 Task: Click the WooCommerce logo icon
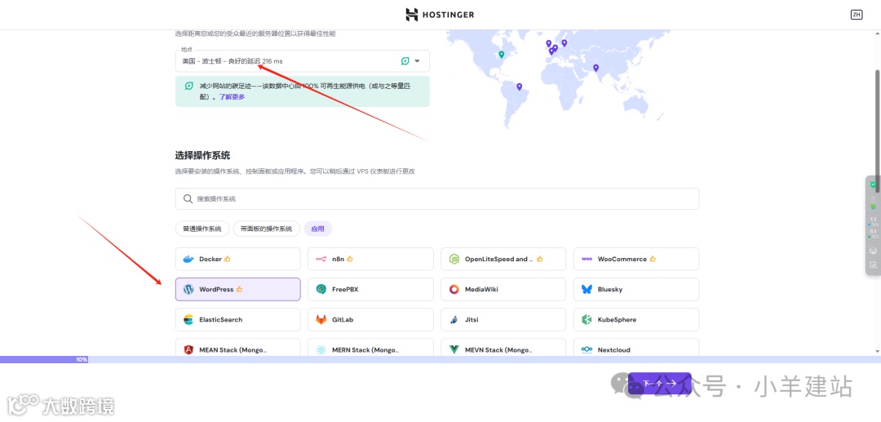(587, 259)
